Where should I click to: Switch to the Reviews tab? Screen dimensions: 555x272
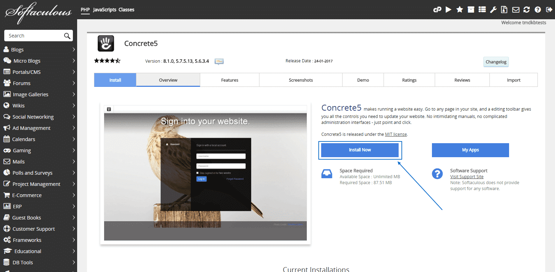[x=462, y=80]
